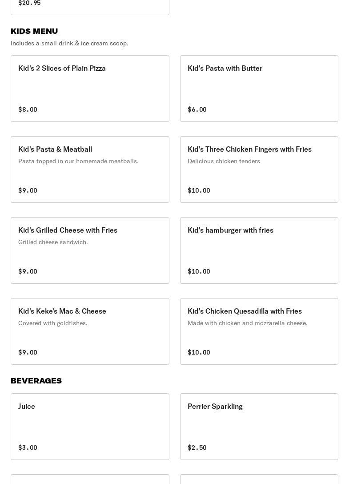Viewport: 349px width, 484px height.
Task: Select the Kid's Pasta with Butter card
Action: tap(259, 89)
